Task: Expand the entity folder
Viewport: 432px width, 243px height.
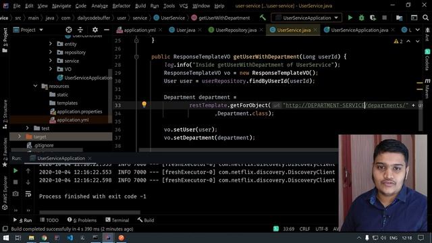Action: click(x=51, y=44)
